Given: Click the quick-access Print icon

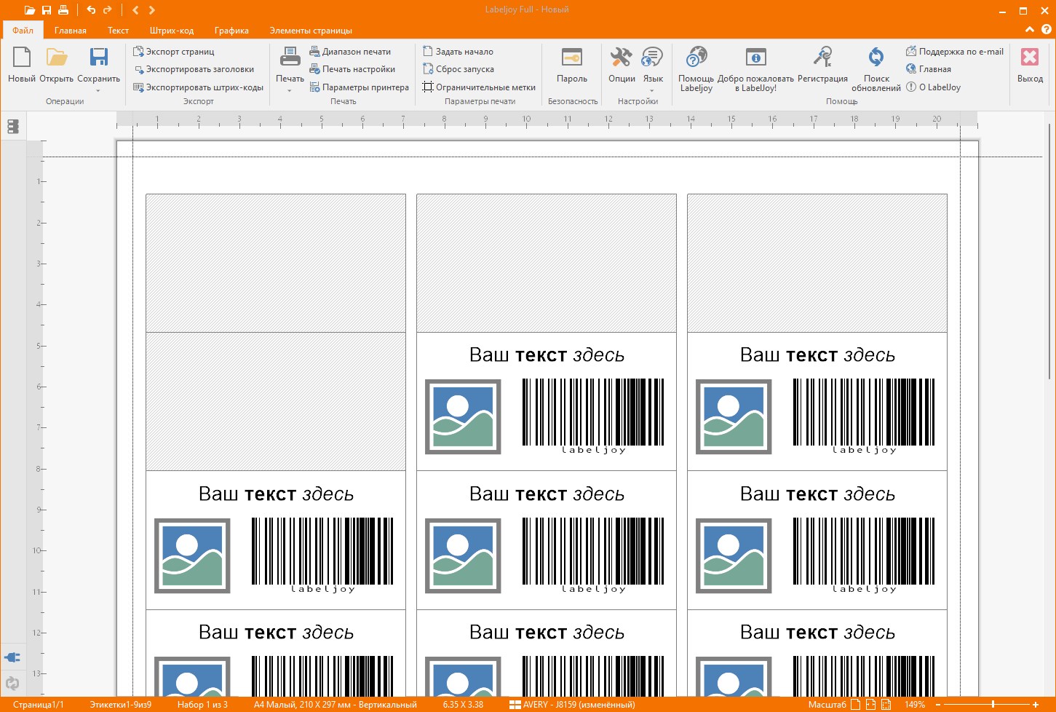Looking at the screenshot, I should 63,10.
